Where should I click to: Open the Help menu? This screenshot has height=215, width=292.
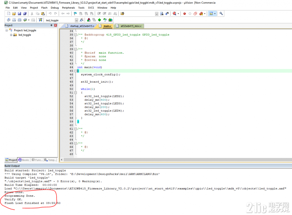(x=113, y=8)
